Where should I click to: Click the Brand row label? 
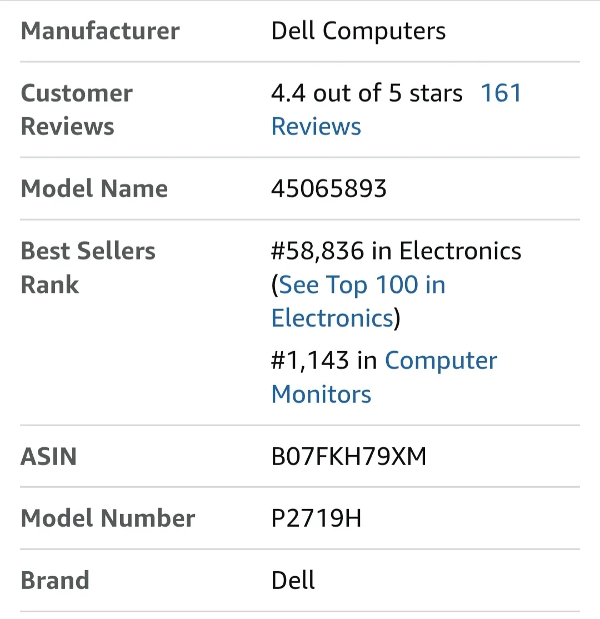click(55, 580)
